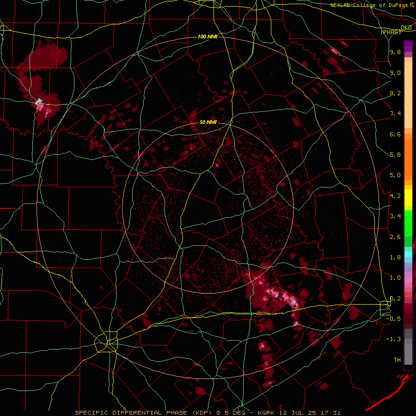
Task: Click the SPECIFIC DIFFERENTIAL PHASE (KDP) caption
Action: pos(144,413)
